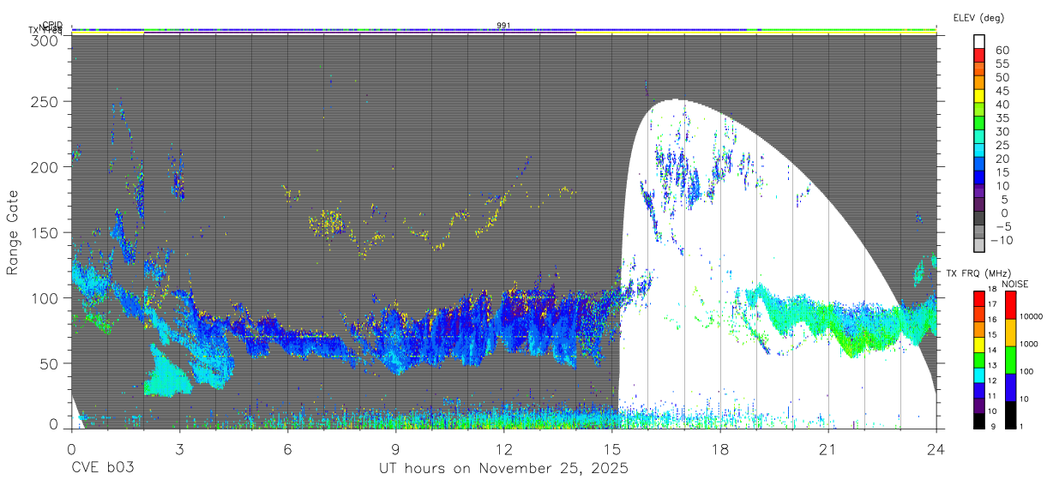
Task: Click the '9' label on TX FRQ scale
Action: [x=993, y=426]
